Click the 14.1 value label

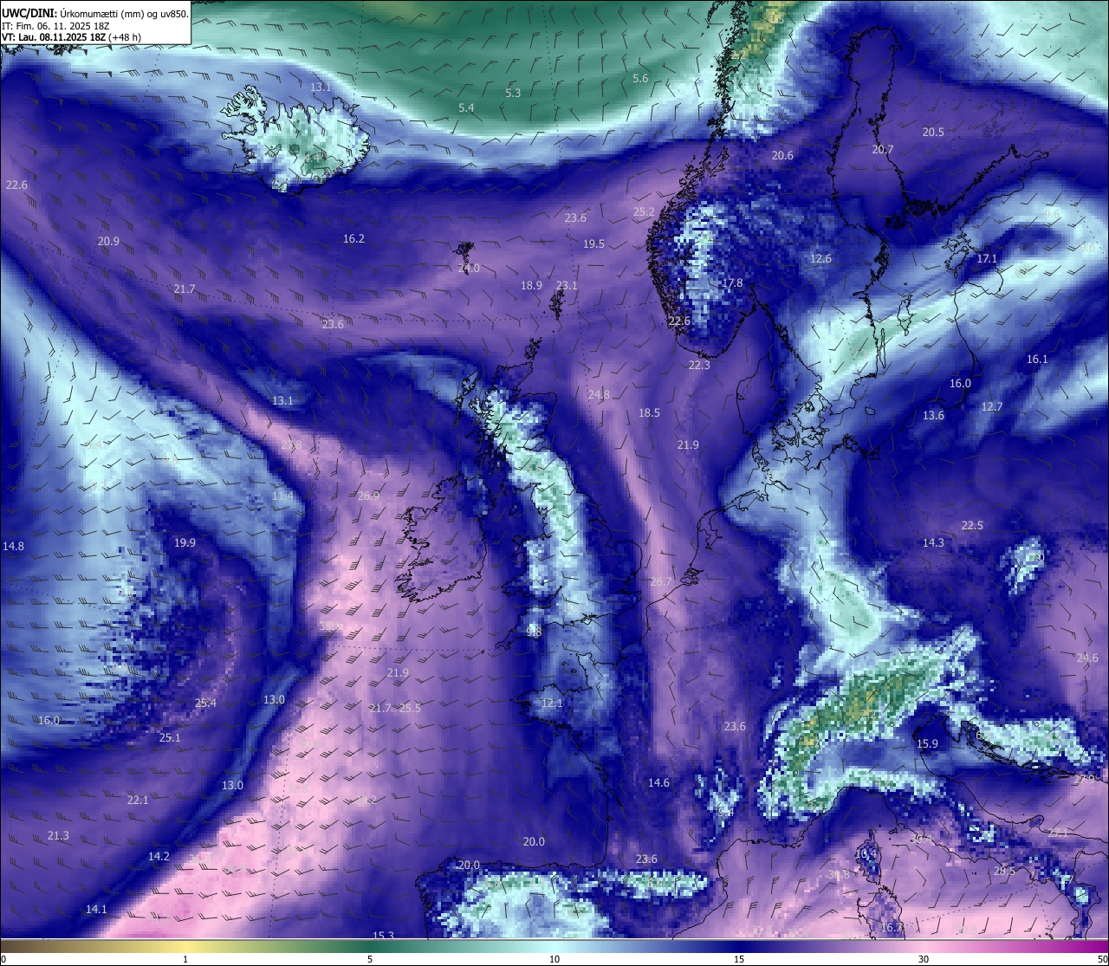pos(96,910)
